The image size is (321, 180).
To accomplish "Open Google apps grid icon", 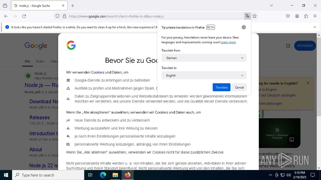I will click(x=288, y=46).
